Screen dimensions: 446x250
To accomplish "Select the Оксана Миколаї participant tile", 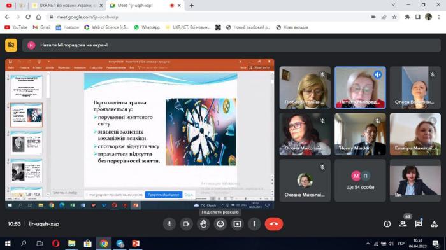I will click(x=305, y=181).
